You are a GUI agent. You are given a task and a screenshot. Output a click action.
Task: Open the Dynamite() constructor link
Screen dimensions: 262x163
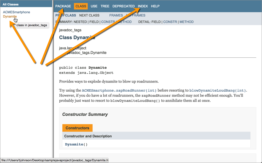coord(74,144)
